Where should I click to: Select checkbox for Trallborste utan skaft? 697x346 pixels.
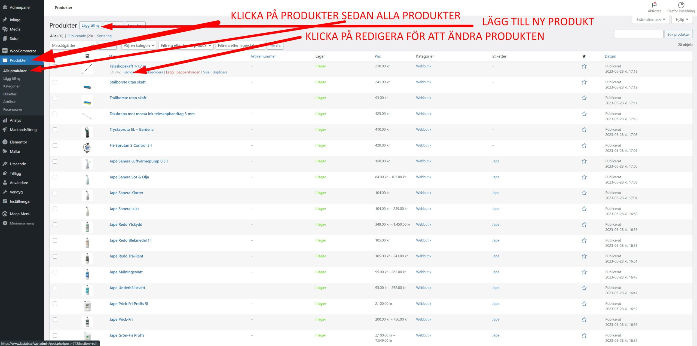[x=55, y=98]
